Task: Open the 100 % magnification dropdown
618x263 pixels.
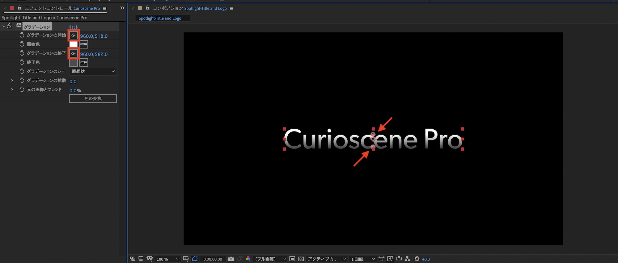Action: (x=167, y=259)
